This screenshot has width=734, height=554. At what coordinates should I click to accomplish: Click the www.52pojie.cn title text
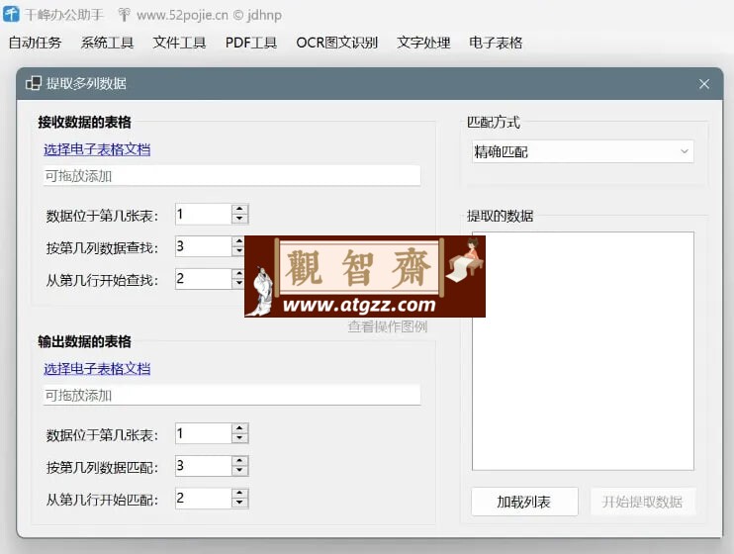click(183, 15)
